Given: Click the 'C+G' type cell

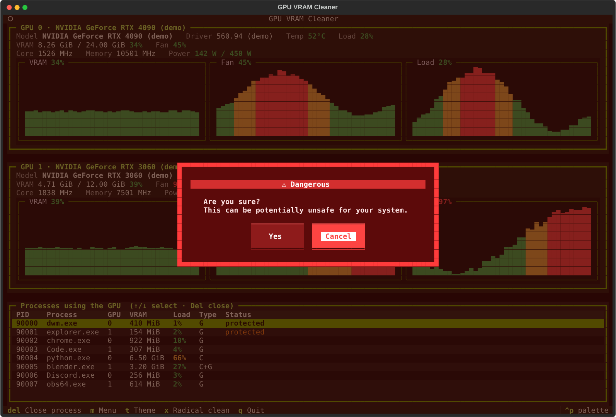Looking at the screenshot, I should click(x=206, y=367).
